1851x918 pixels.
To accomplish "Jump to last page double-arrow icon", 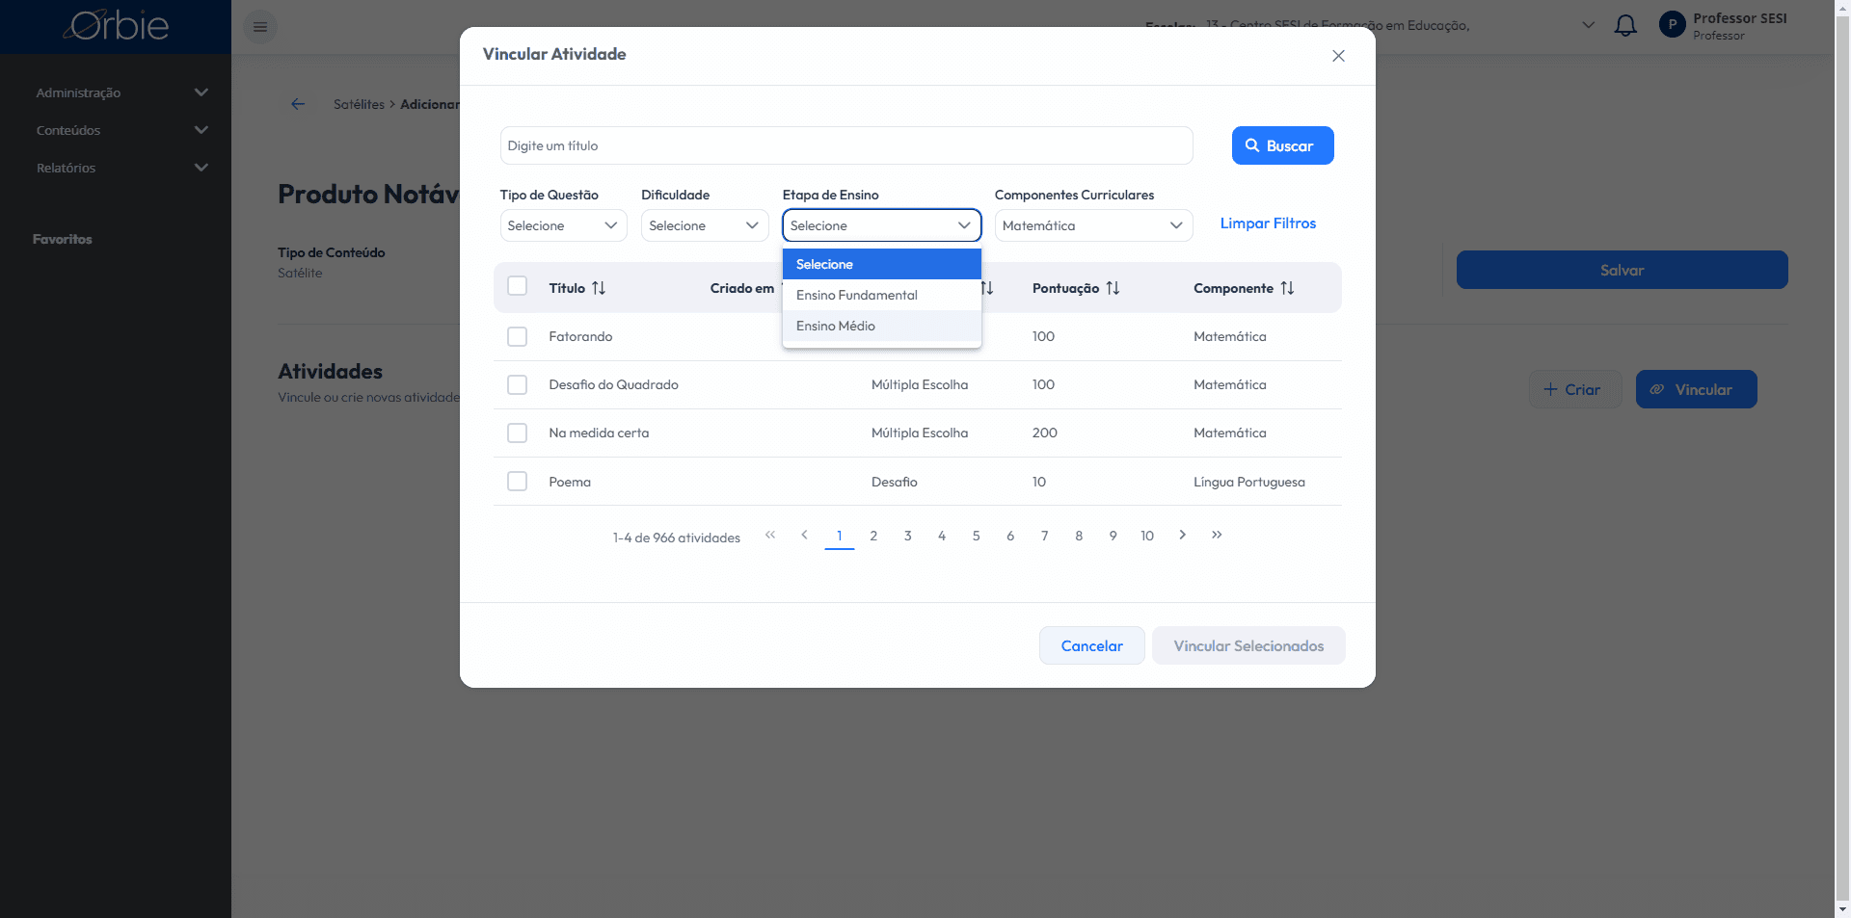I will (1217, 535).
